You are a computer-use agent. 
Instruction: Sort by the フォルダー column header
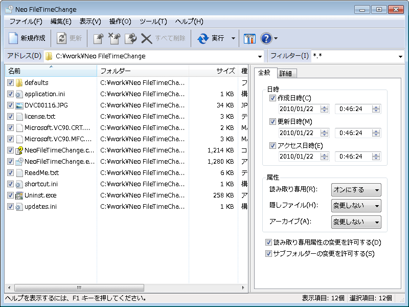pyautogui.click(x=143, y=71)
